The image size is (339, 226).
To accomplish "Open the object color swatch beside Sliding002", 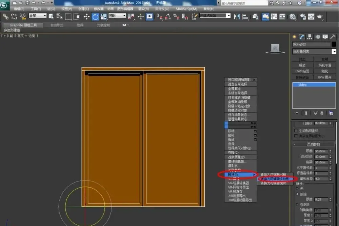I will pyautogui.click(x=334, y=44).
